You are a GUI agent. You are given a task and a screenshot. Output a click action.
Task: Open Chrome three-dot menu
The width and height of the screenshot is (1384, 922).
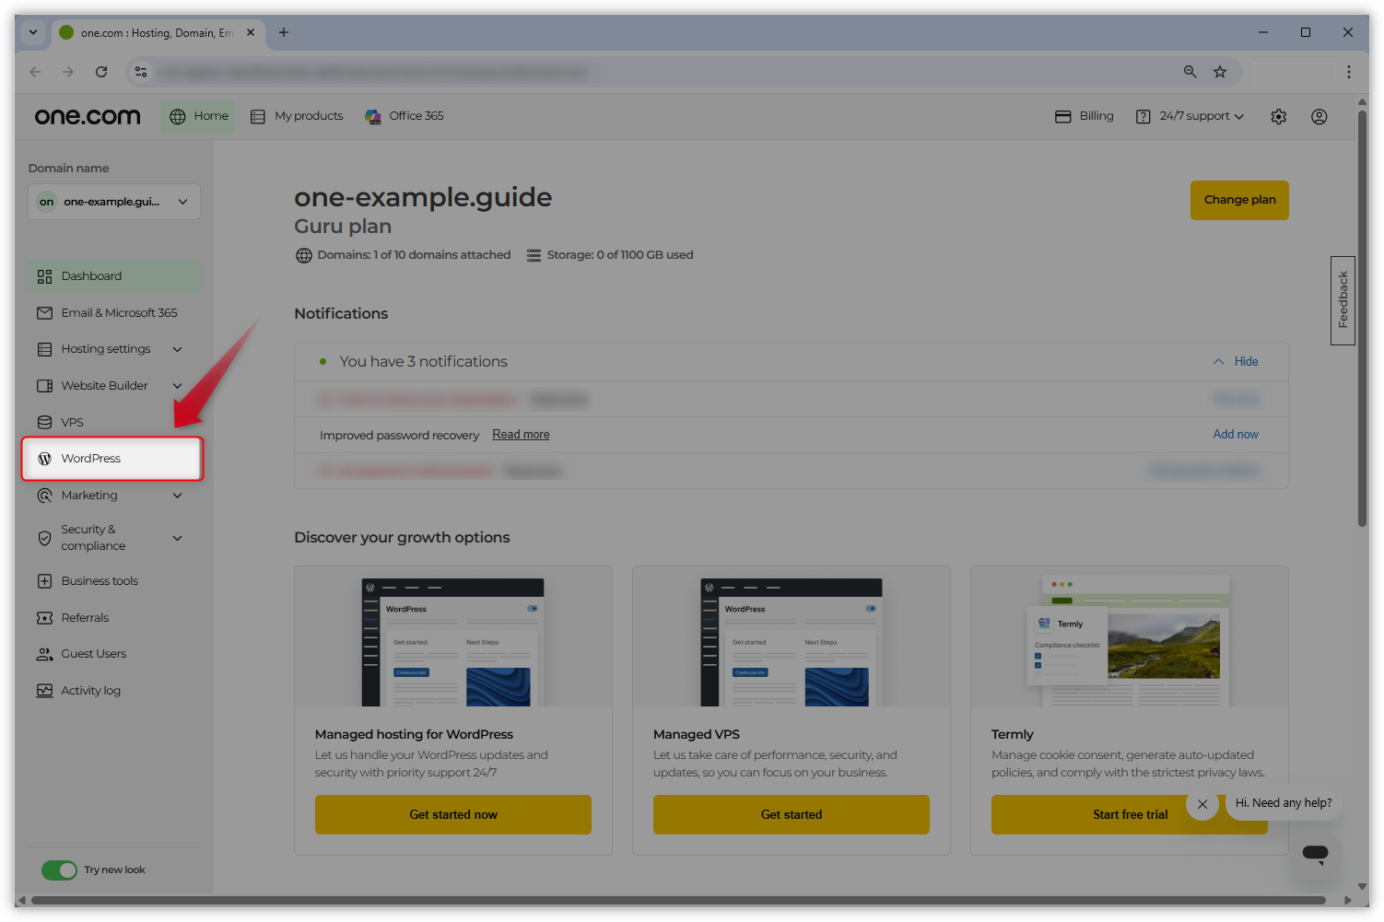[x=1348, y=72]
